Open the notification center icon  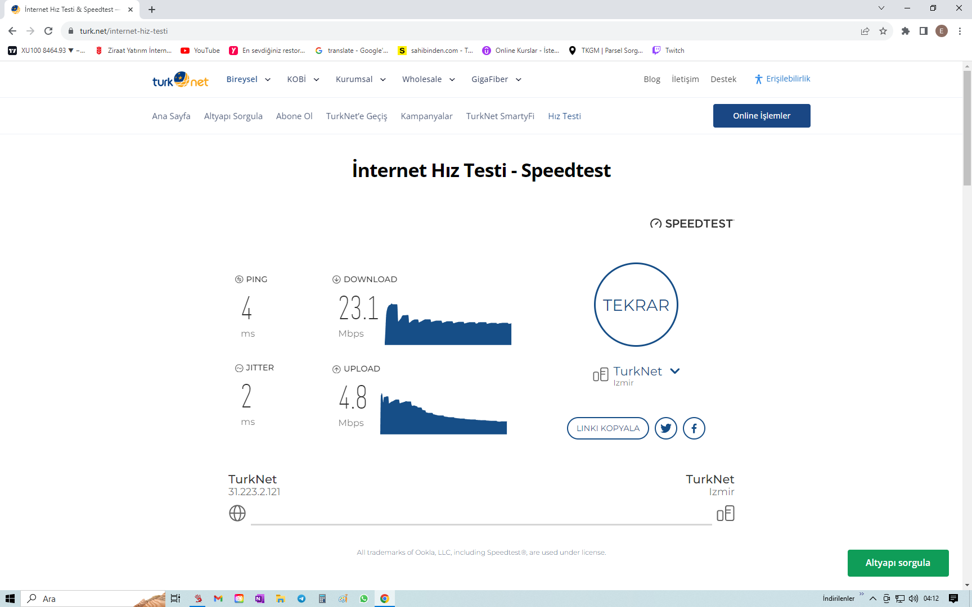pos(953,599)
